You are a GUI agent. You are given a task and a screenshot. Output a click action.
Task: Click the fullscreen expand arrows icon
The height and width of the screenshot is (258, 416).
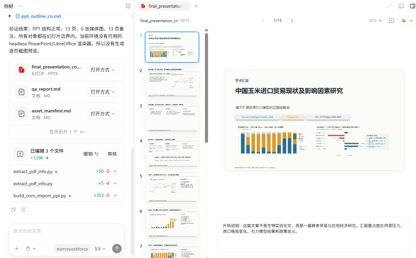tap(389, 6)
